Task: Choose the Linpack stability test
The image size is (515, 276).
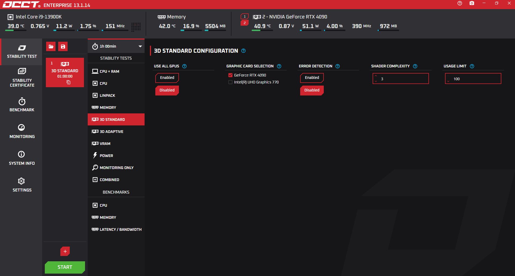Action: click(x=116, y=95)
